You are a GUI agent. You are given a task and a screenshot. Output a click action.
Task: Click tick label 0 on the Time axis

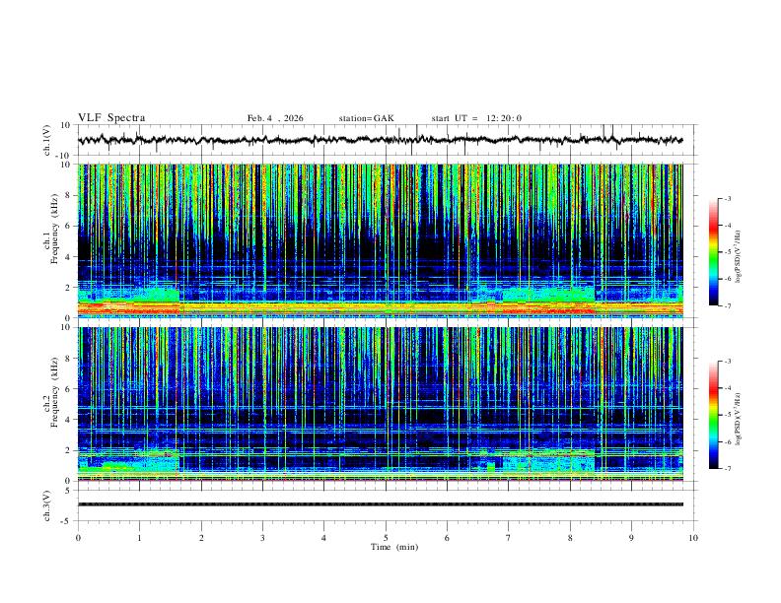tap(78, 538)
